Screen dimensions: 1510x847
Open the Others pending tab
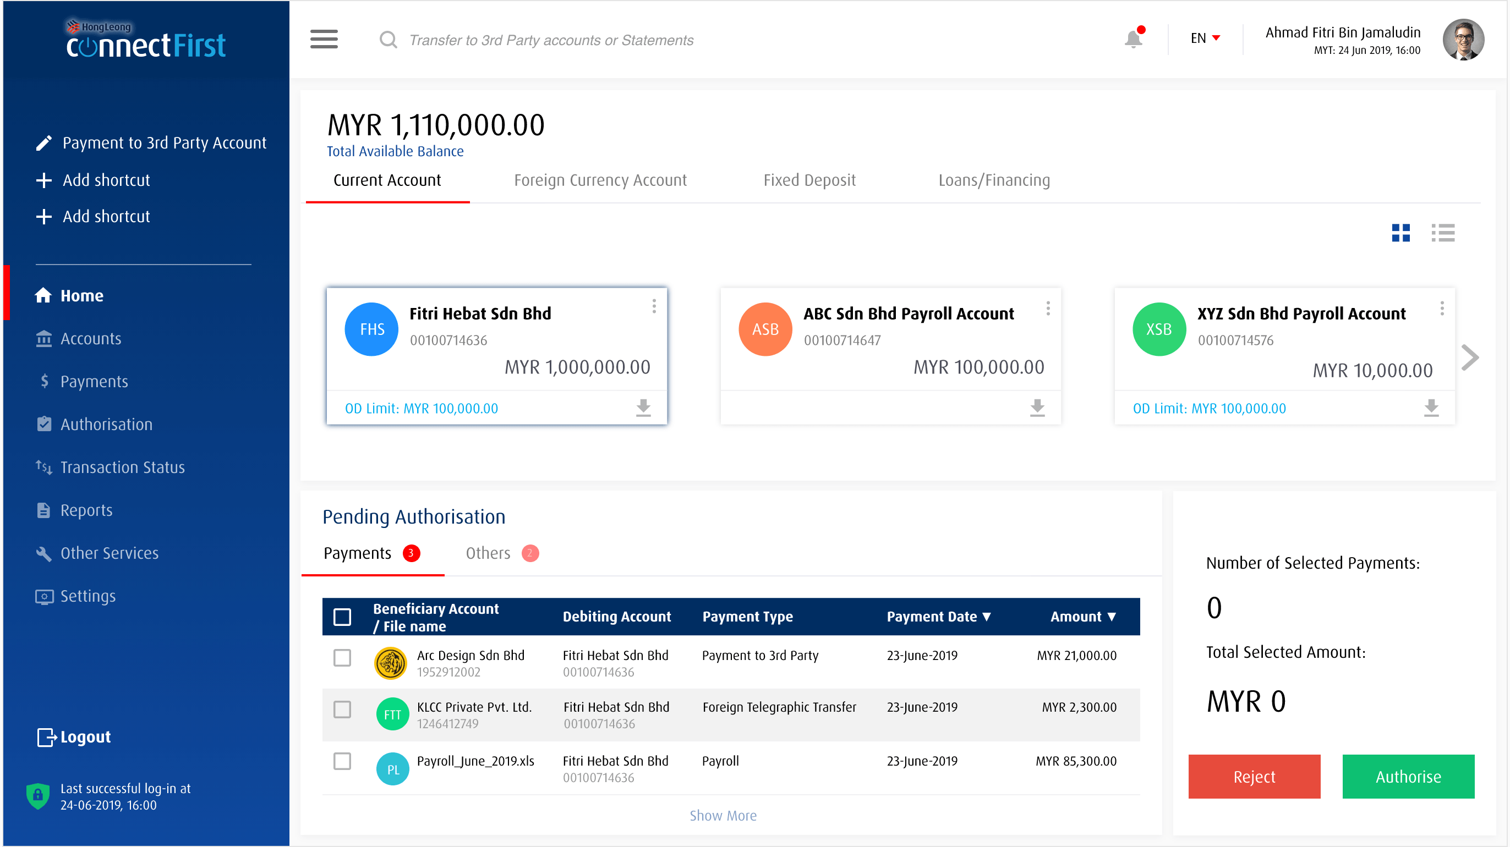click(501, 552)
